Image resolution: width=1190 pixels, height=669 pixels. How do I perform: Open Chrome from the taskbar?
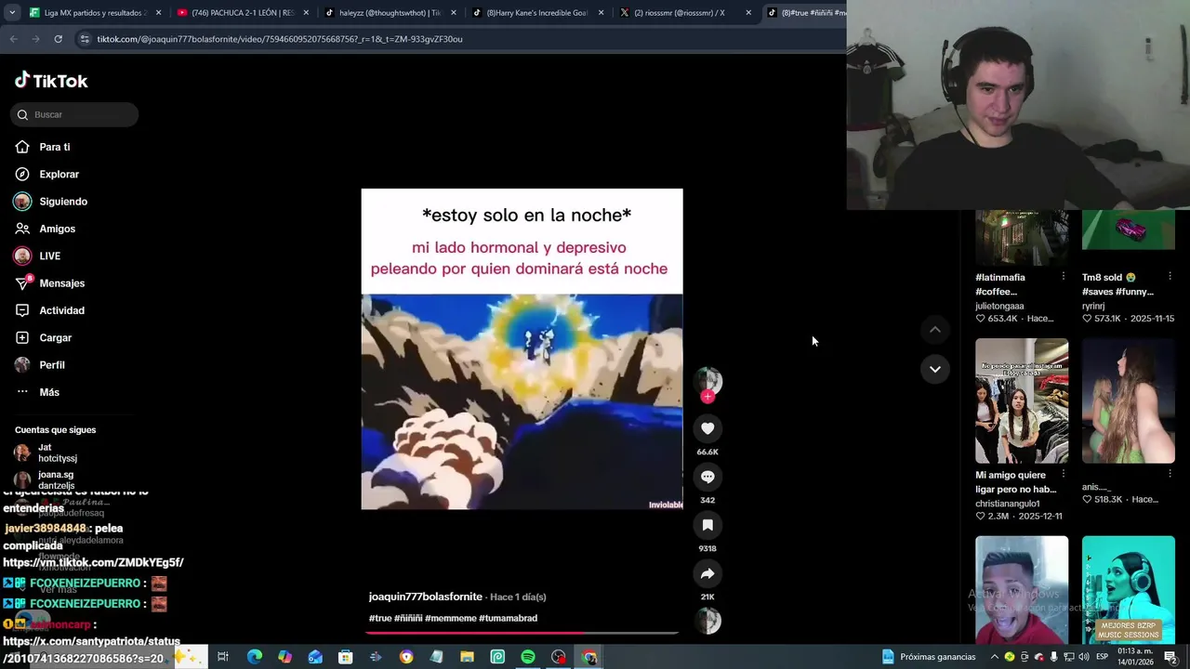pyautogui.click(x=589, y=657)
